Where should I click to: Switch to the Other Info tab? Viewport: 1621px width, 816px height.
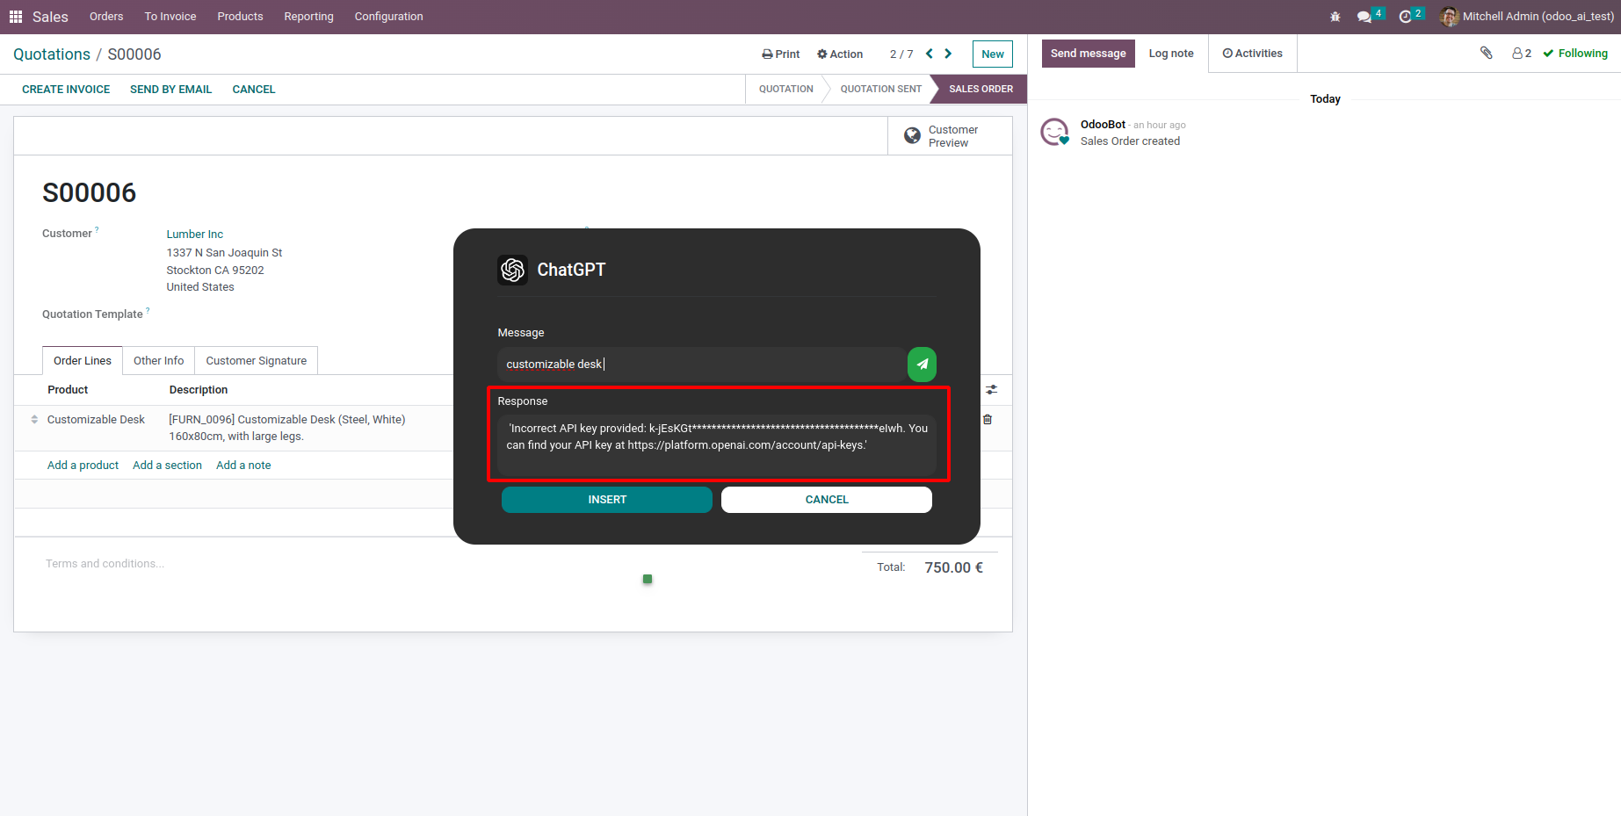pyautogui.click(x=159, y=361)
